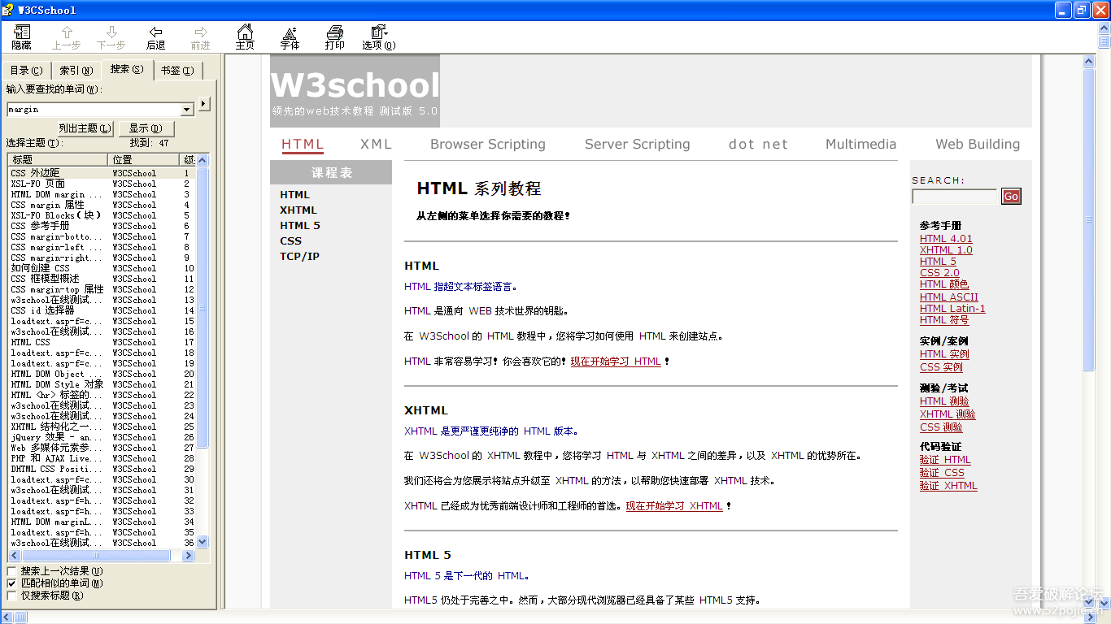Screen dimensions: 1111x624
Task: Click into the margin search word field
Action: pos(94,110)
